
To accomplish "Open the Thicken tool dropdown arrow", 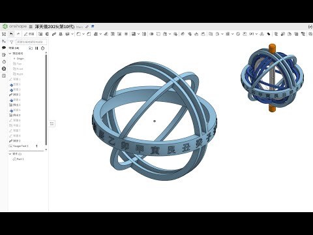I will point(72,34).
